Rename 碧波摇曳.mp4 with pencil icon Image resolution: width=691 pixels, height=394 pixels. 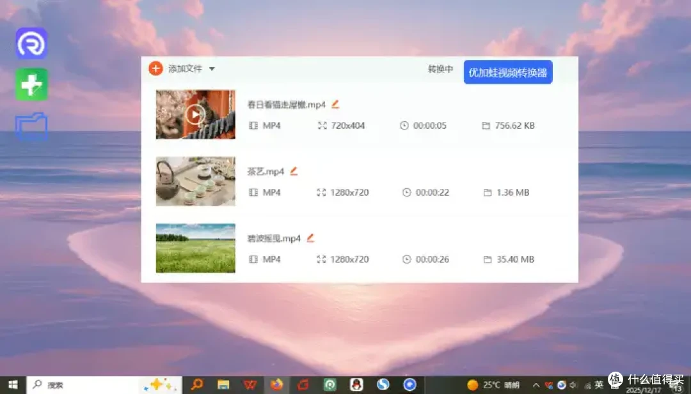[310, 238]
